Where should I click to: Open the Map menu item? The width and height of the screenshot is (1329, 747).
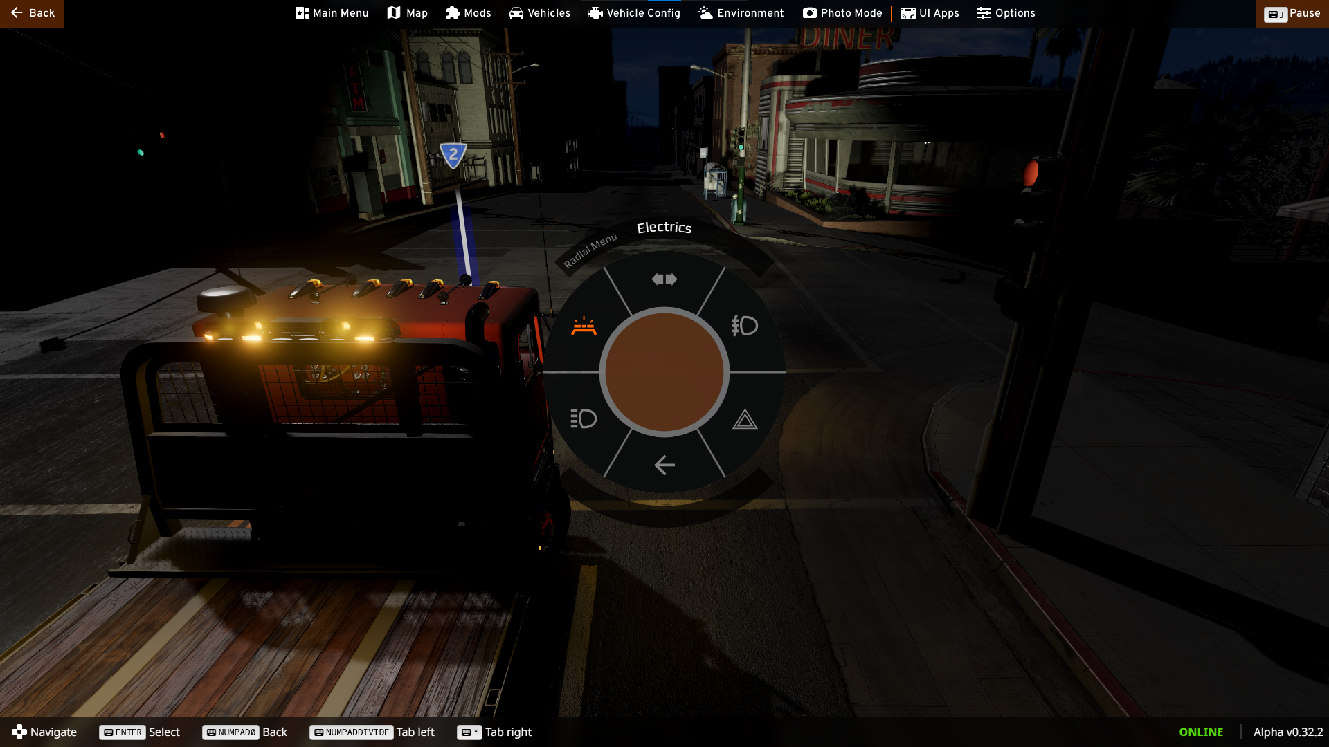pyautogui.click(x=408, y=13)
